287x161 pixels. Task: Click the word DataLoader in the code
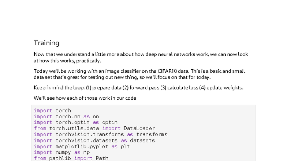click(x=139, y=129)
